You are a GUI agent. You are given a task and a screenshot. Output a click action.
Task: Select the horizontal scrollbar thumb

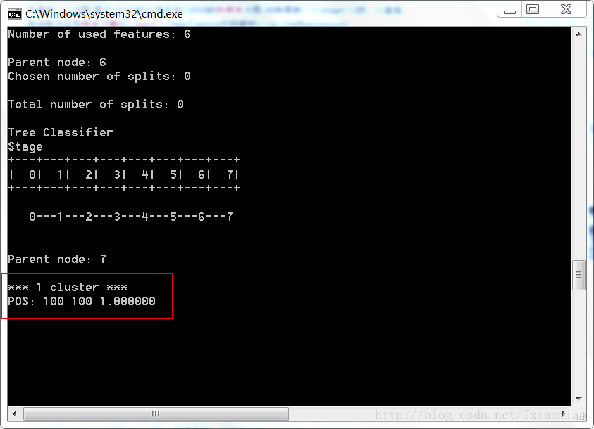[x=156, y=414]
